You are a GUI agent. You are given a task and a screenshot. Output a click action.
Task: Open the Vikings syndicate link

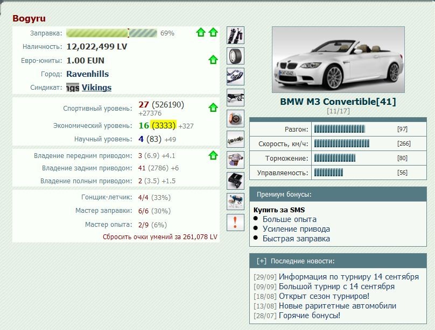click(x=96, y=88)
